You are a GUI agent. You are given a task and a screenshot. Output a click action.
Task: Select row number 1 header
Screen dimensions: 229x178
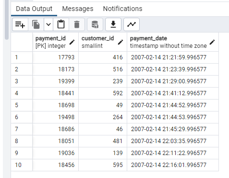tap(22, 57)
